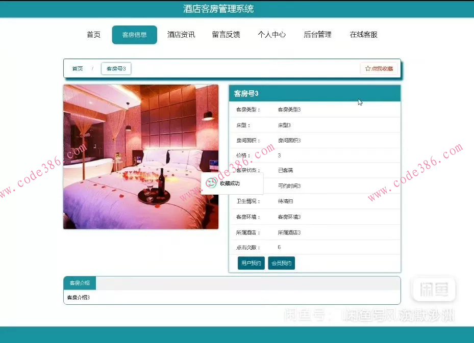The image size is (474, 343).
Task: Click the star icon on the favorite button
Action: 367,68
